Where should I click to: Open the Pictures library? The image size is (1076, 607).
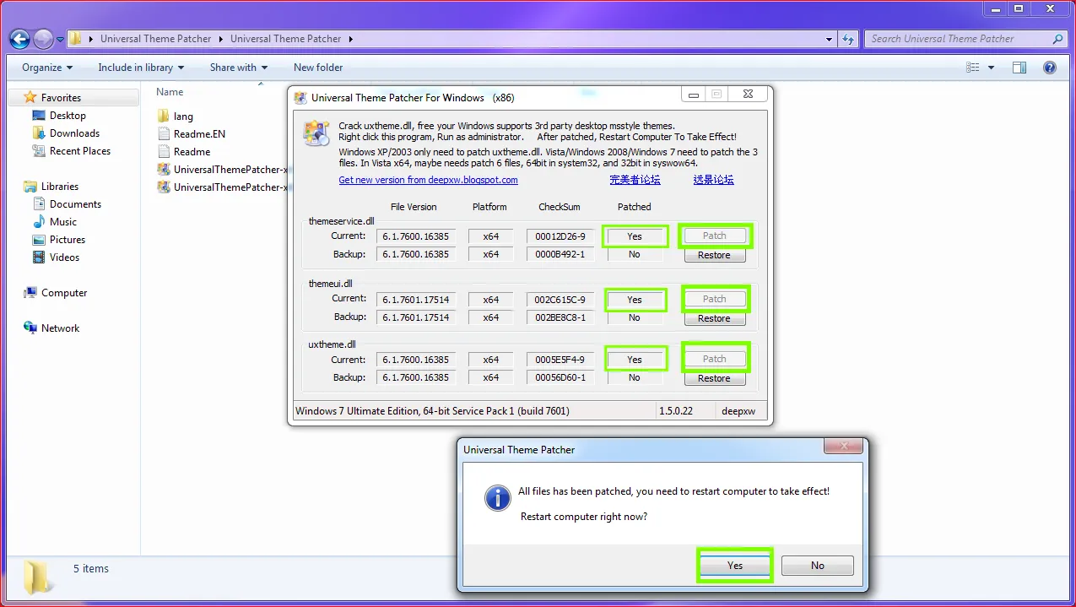pyautogui.click(x=68, y=240)
